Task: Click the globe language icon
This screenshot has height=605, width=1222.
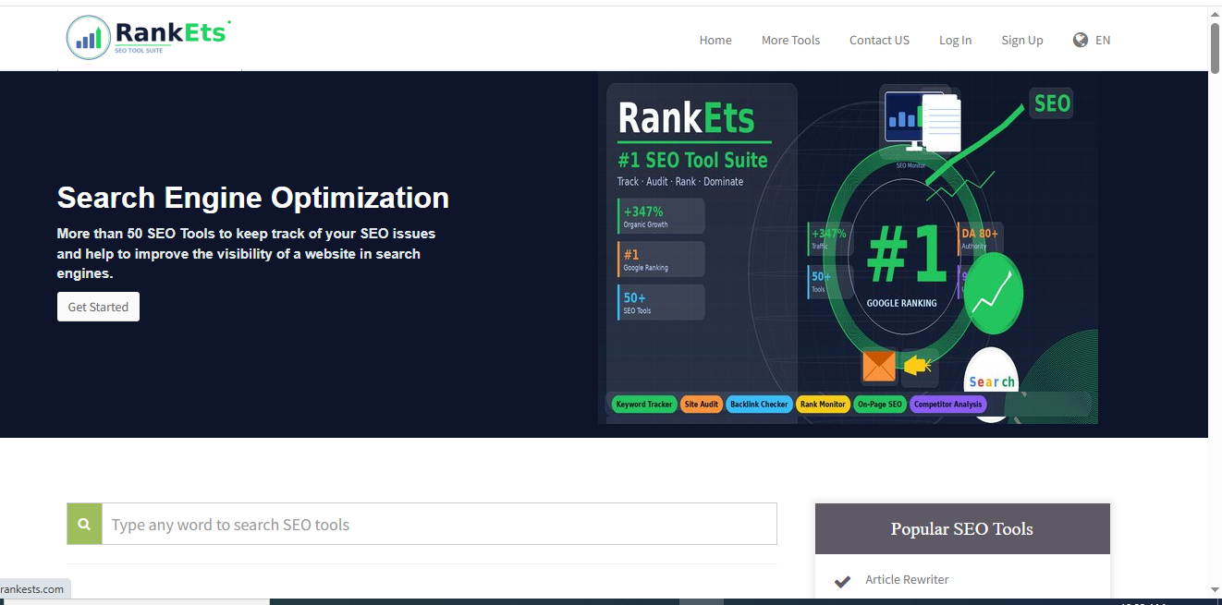Action: [x=1081, y=40]
